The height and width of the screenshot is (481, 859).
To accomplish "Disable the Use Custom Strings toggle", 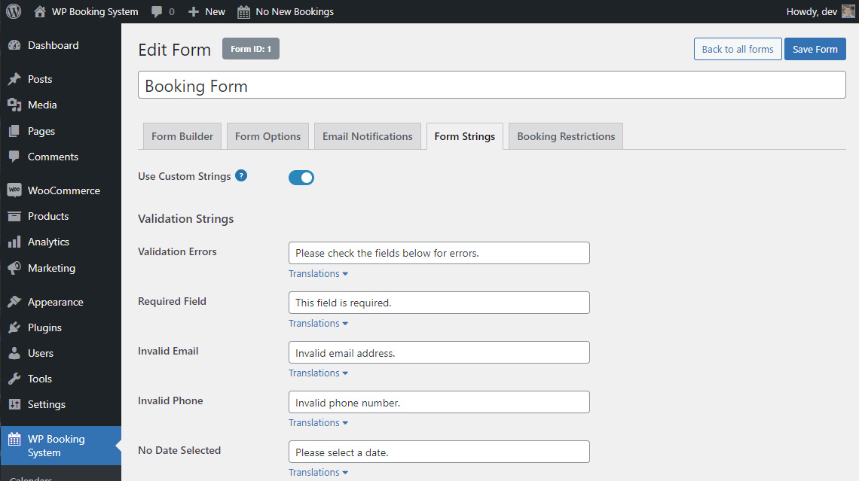I will (x=301, y=178).
